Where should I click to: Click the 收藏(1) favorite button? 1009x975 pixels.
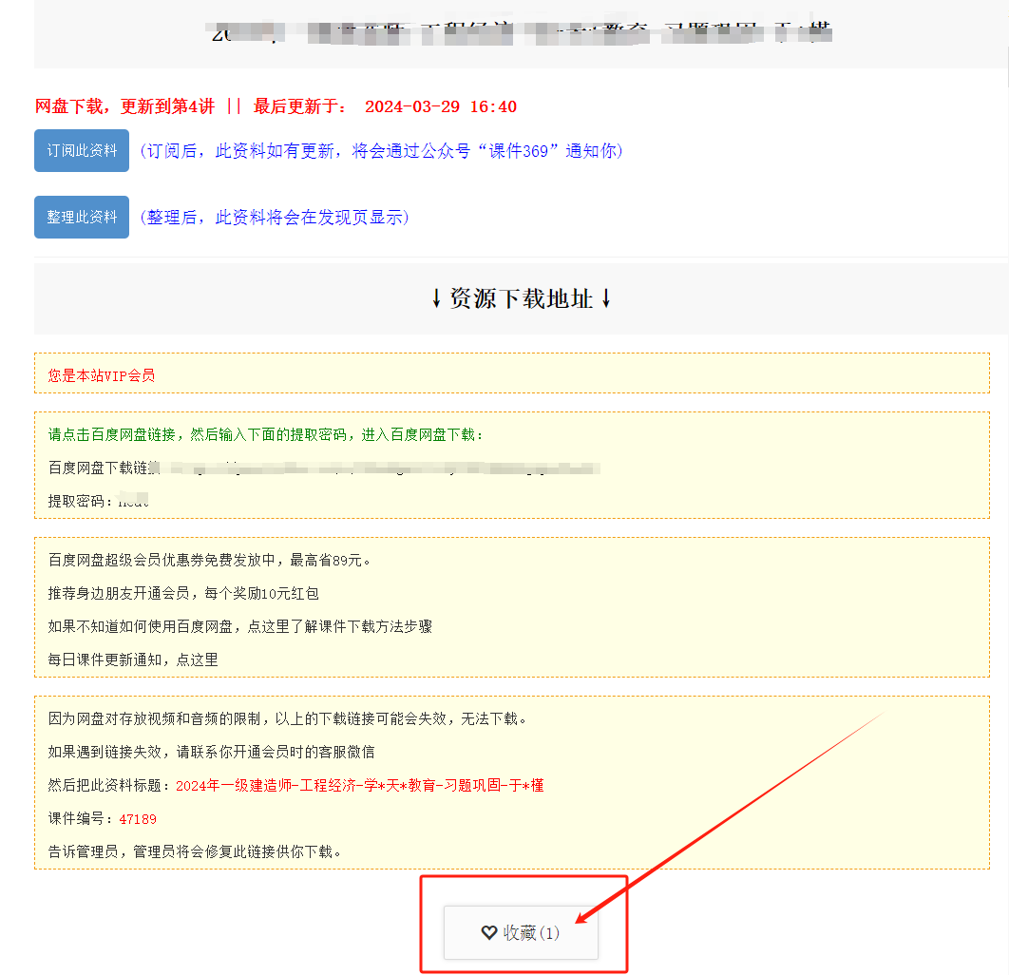pyautogui.click(x=520, y=932)
